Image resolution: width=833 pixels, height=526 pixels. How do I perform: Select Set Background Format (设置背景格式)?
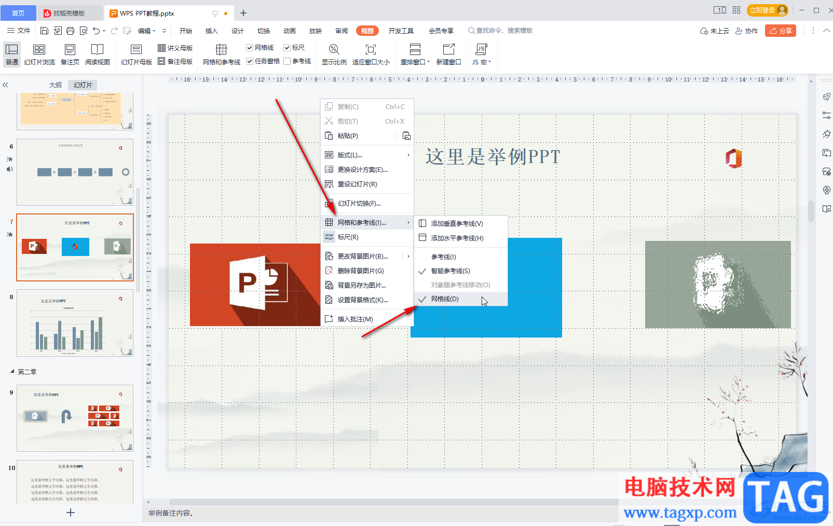click(x=367, y=300)
